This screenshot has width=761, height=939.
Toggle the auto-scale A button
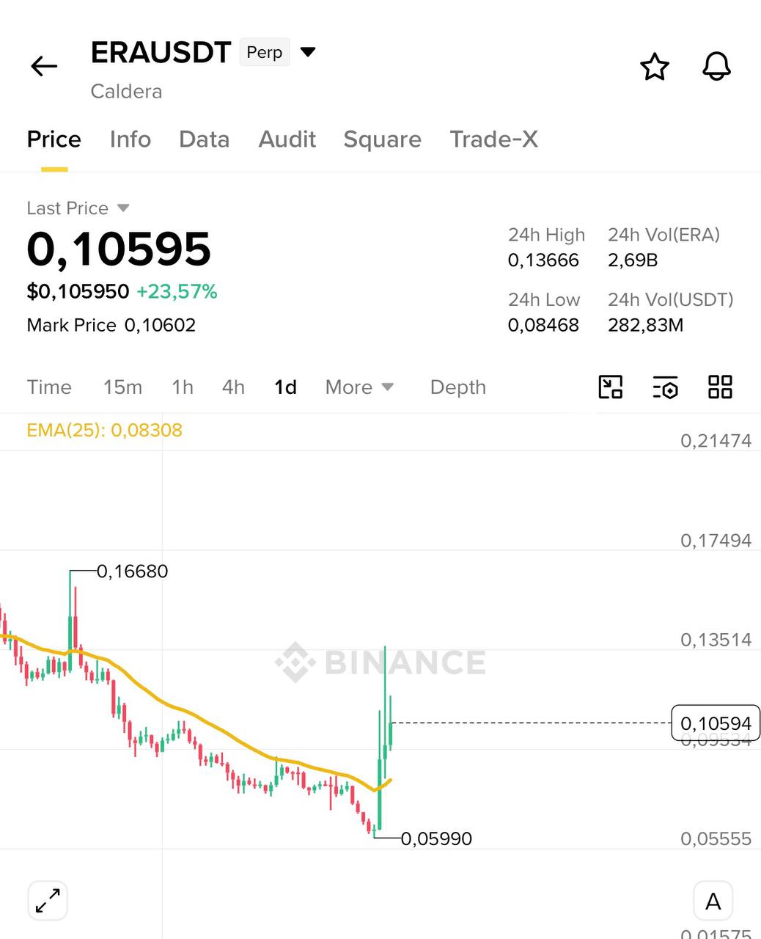pyautogui.click(x=713, y=901)
